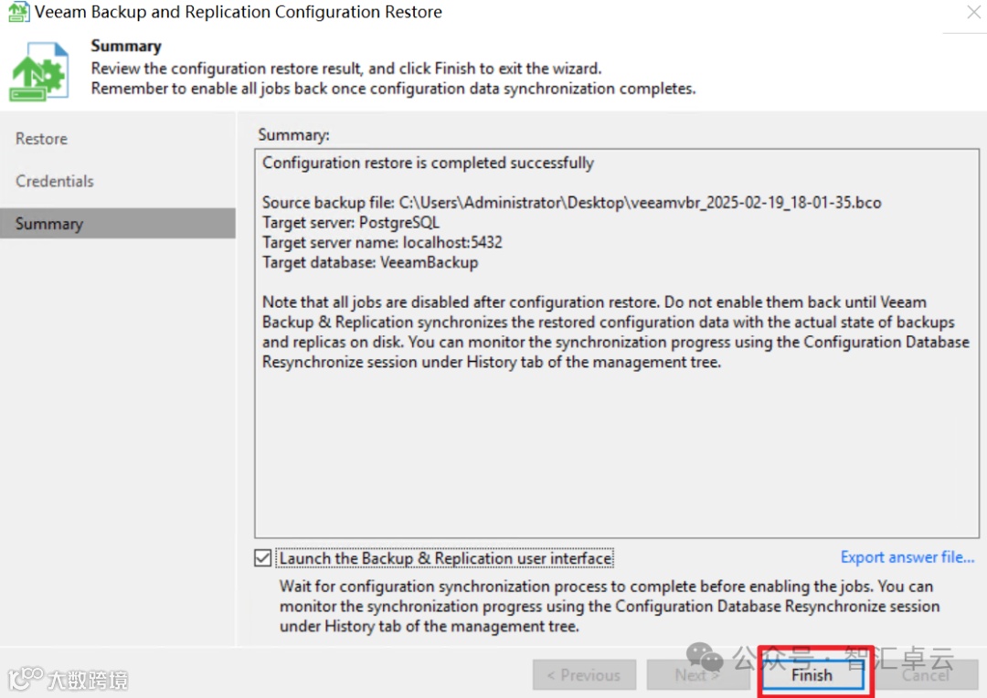Image resolution: width=987 pixels, height=698 pixels.
Task: Click the 'Remember to enable all jobs back' header line
Action: pos(393,89)
